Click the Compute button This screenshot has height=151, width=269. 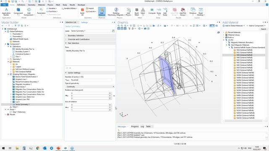pos(152,12)
